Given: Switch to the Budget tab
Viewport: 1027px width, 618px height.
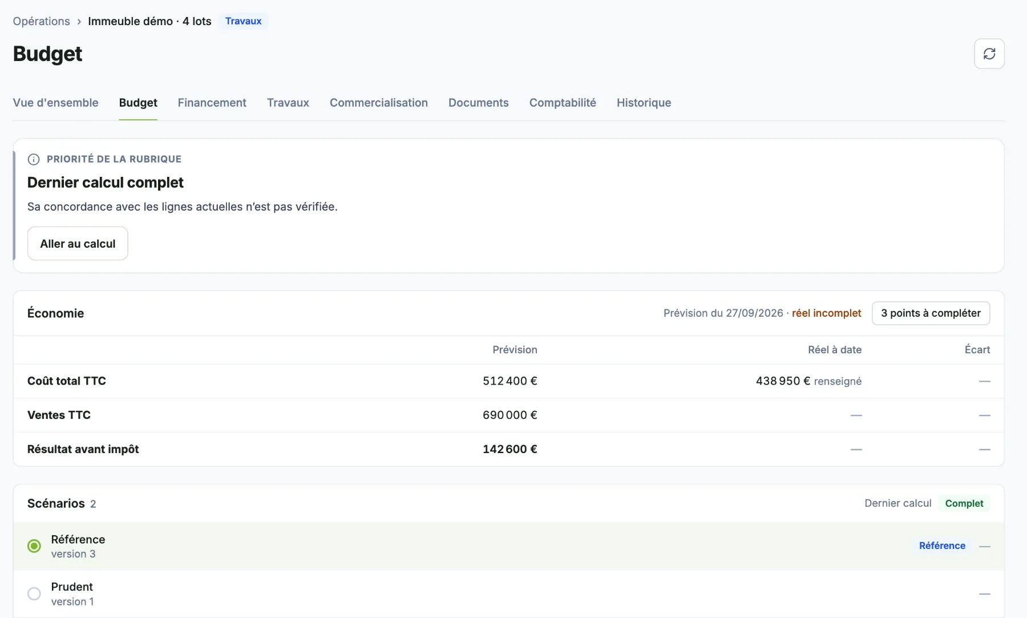Looking at the screenshot, I should click(x=138, y=103).
